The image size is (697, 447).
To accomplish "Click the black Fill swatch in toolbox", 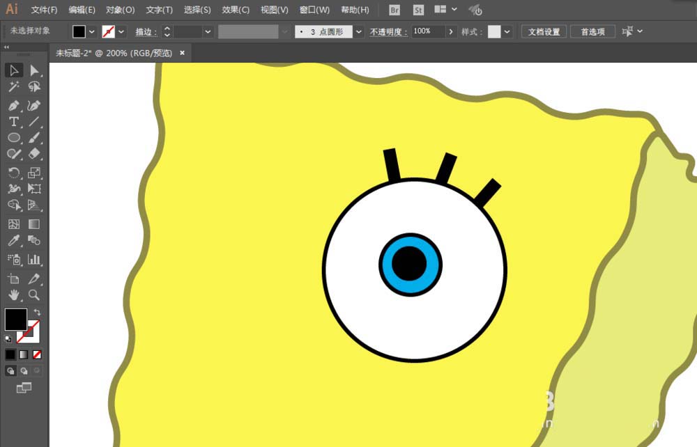I will click(15, 319).
